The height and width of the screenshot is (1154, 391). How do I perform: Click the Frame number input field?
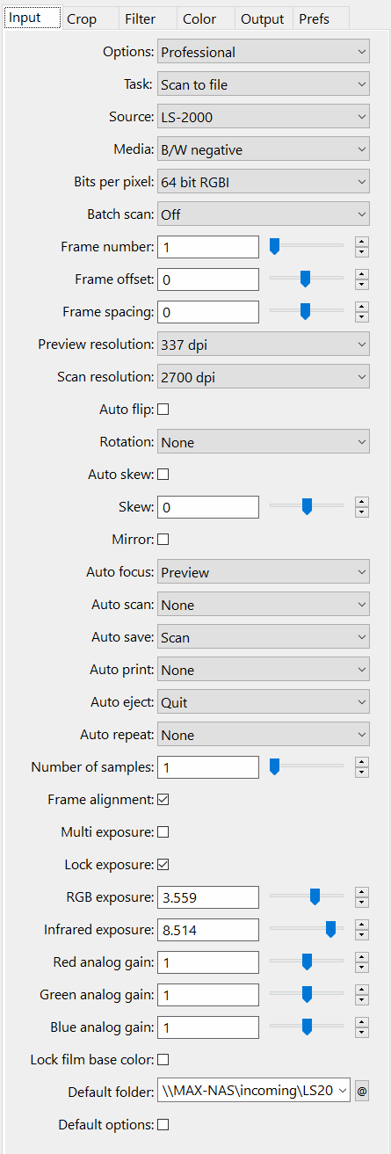208,247
